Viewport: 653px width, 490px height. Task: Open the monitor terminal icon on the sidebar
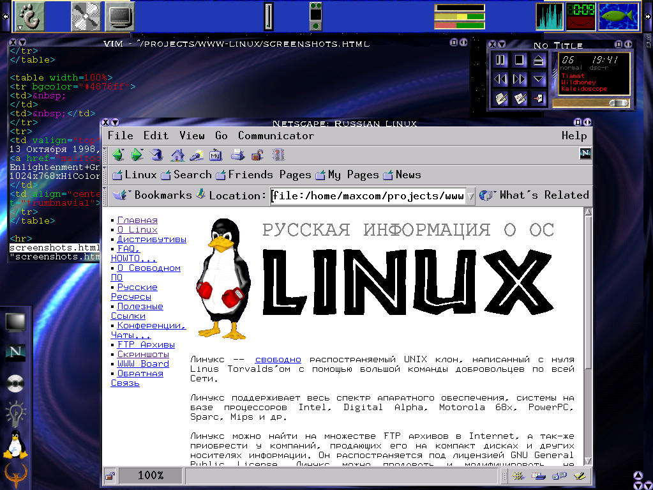15,322
